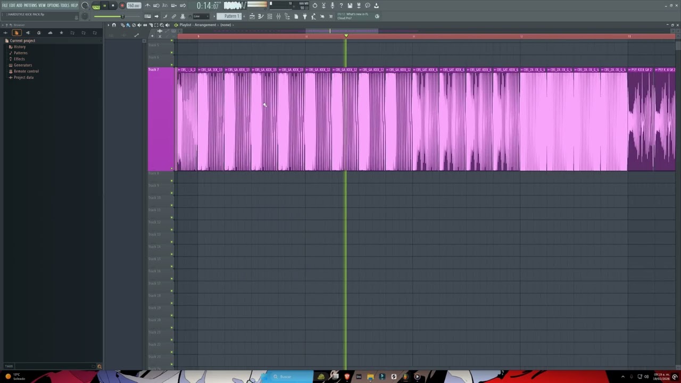Screen dimensions: 681x383
Task: Select Current project browser tab icon
Action: pyautogui.click(x=16, y=33)
